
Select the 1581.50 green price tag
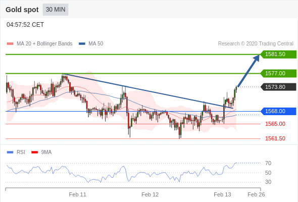point(278,55)
